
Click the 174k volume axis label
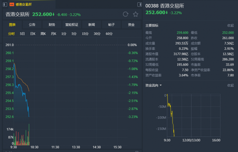click(x=10, y=129)
